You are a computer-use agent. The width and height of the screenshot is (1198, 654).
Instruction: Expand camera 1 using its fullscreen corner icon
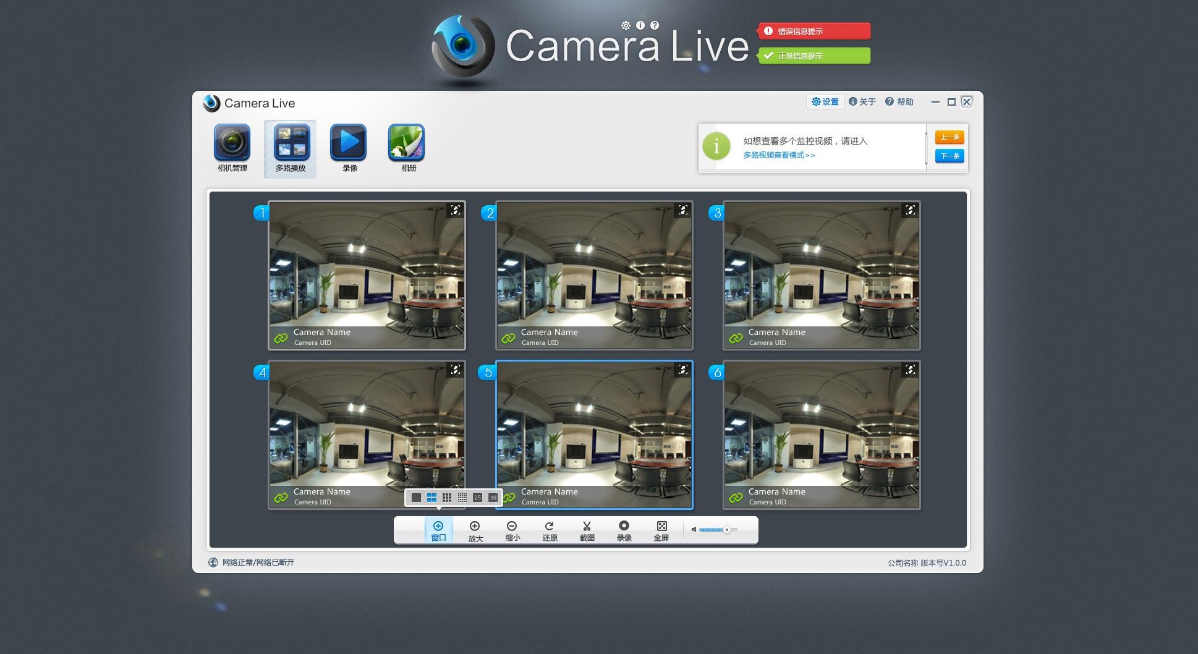coord(456,210)
